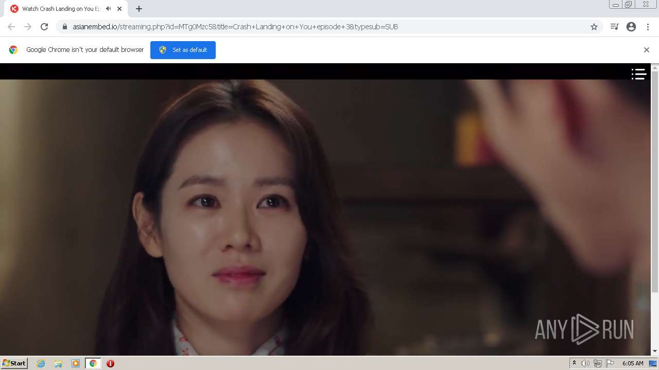Screen dimensions: 659x370
Task: Open network status tray icon
Action: (598, 363)
